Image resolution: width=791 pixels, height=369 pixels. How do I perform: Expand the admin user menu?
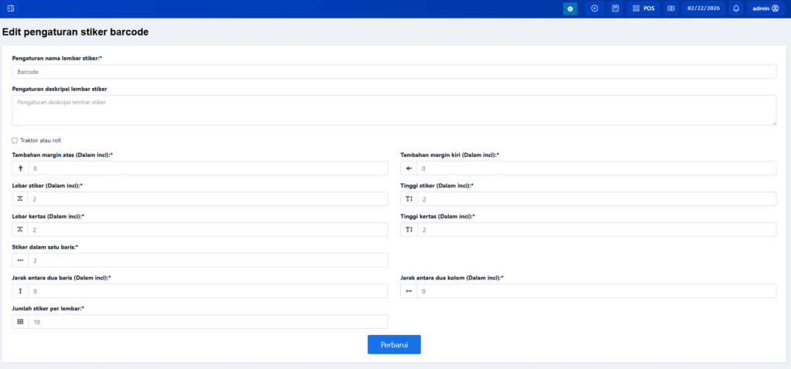(766, 8)
